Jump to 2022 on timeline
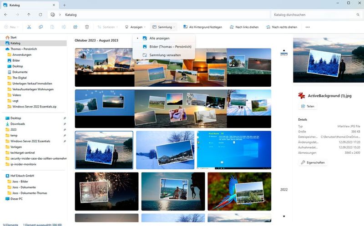 (283, 189)
